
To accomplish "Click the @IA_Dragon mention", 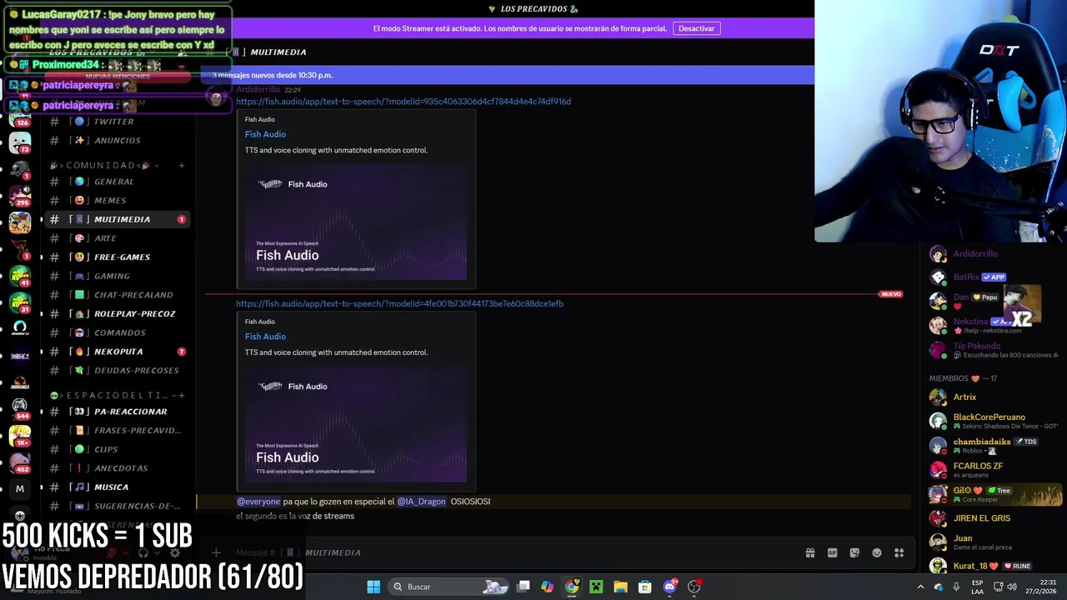I will coord(421,502).
